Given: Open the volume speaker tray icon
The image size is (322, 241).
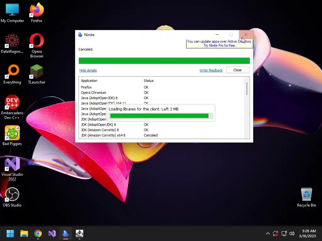Looking at the screenshot, I should click(292, 233).
